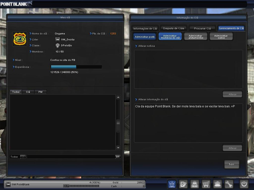This screenshot has height=190, width=254.
Task: Click the Sair button
Action: coord(232,164)
